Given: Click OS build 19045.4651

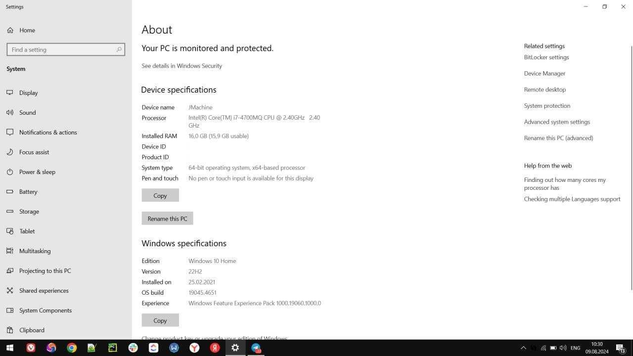Looking at the screenshot, I should (x=202, y=293).
